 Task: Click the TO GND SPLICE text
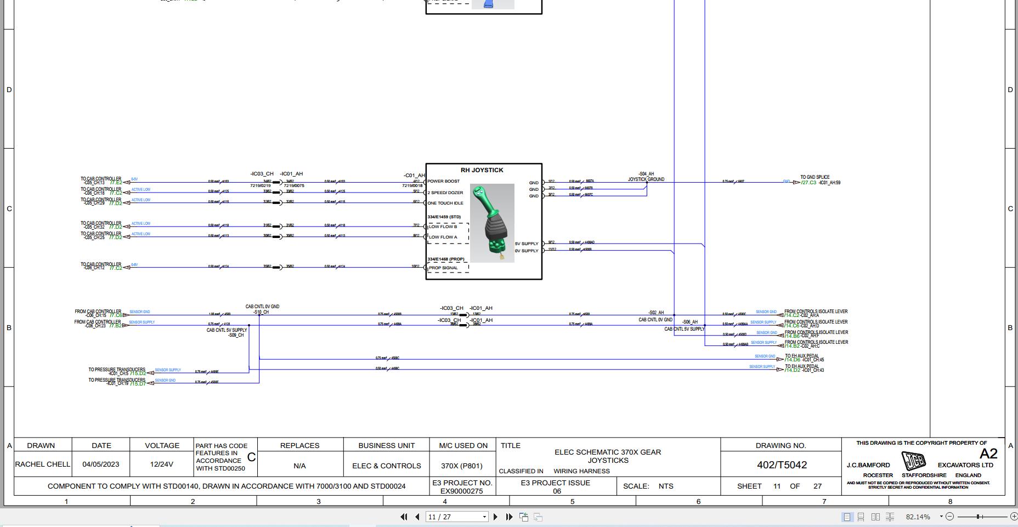[815, 177]
